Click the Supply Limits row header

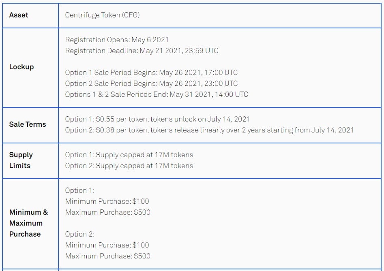coord(21,160)
